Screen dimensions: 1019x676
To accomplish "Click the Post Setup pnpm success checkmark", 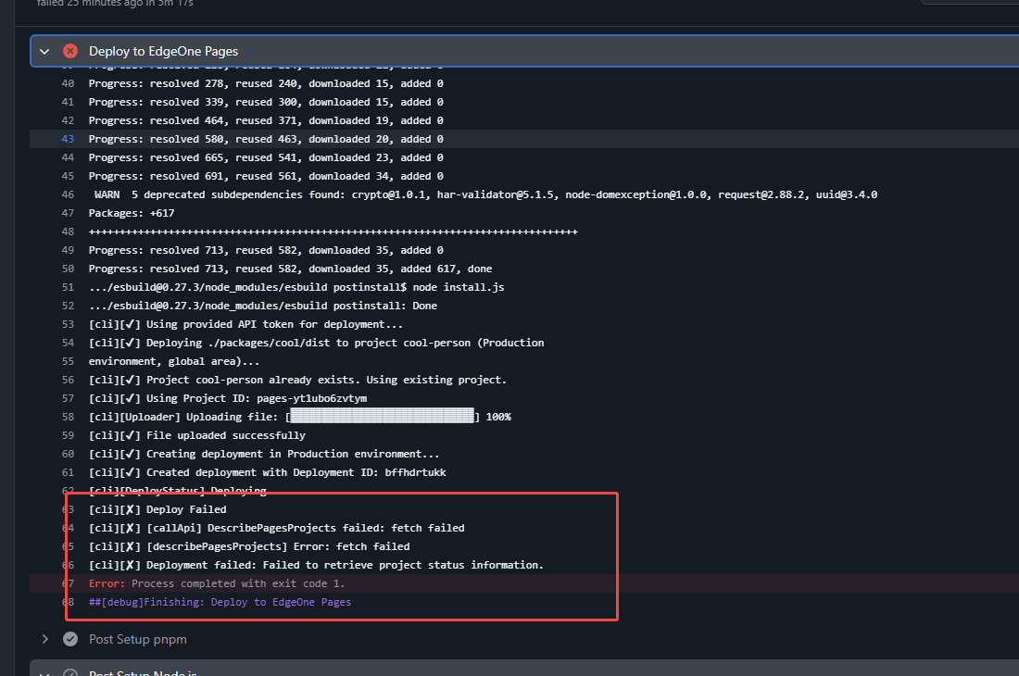I will point(70,640).
